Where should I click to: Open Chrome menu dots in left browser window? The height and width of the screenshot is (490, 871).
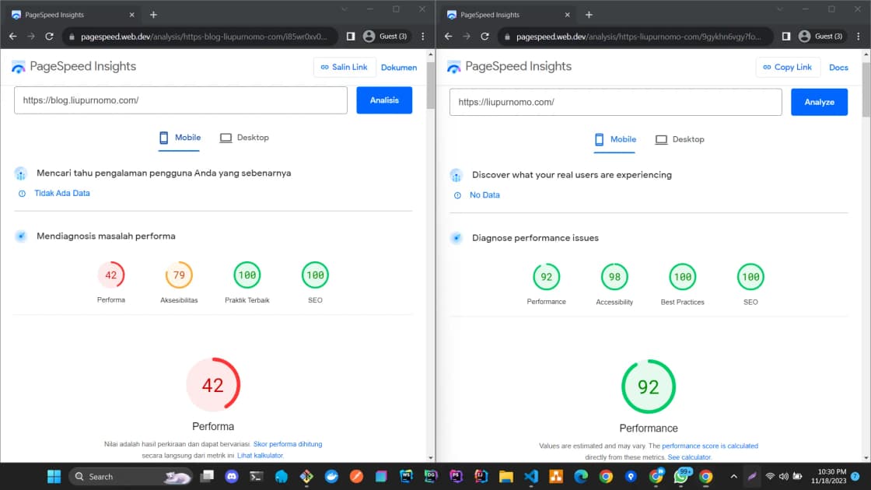[423, 36]
